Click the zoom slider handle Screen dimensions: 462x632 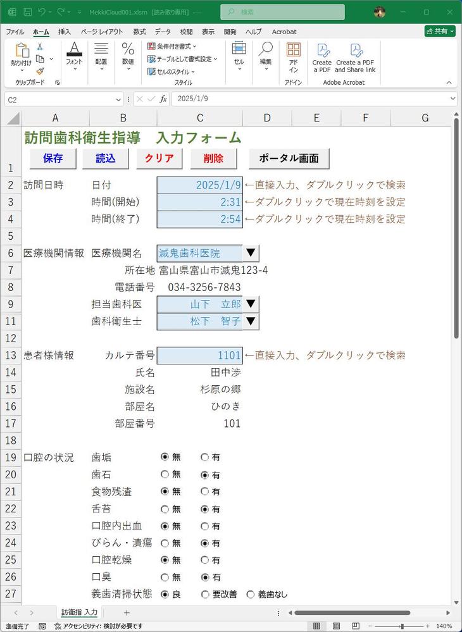pos(401,626)
